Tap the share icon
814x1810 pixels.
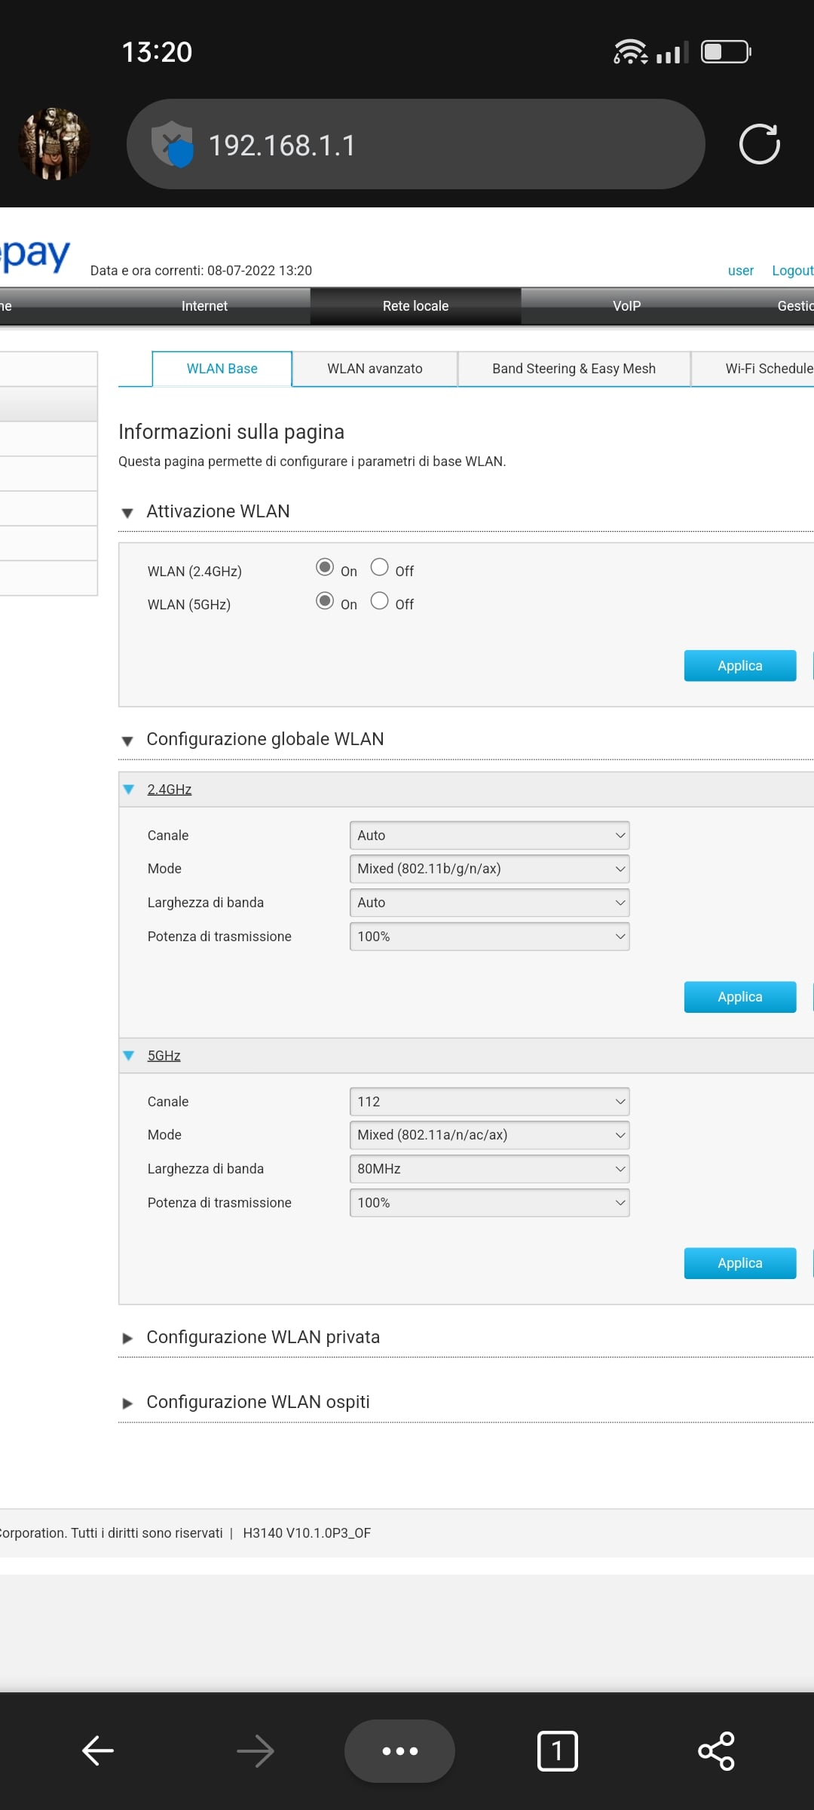coord(716,1750)
